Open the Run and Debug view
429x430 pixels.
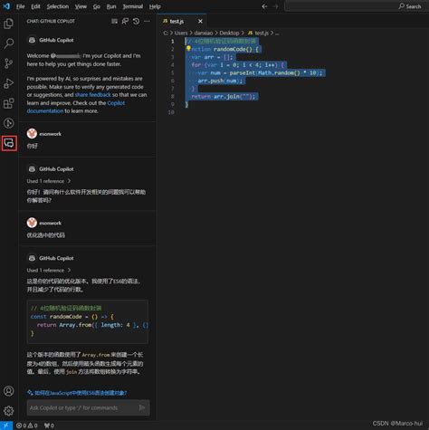pyautogui.click(x=8, y=83)
